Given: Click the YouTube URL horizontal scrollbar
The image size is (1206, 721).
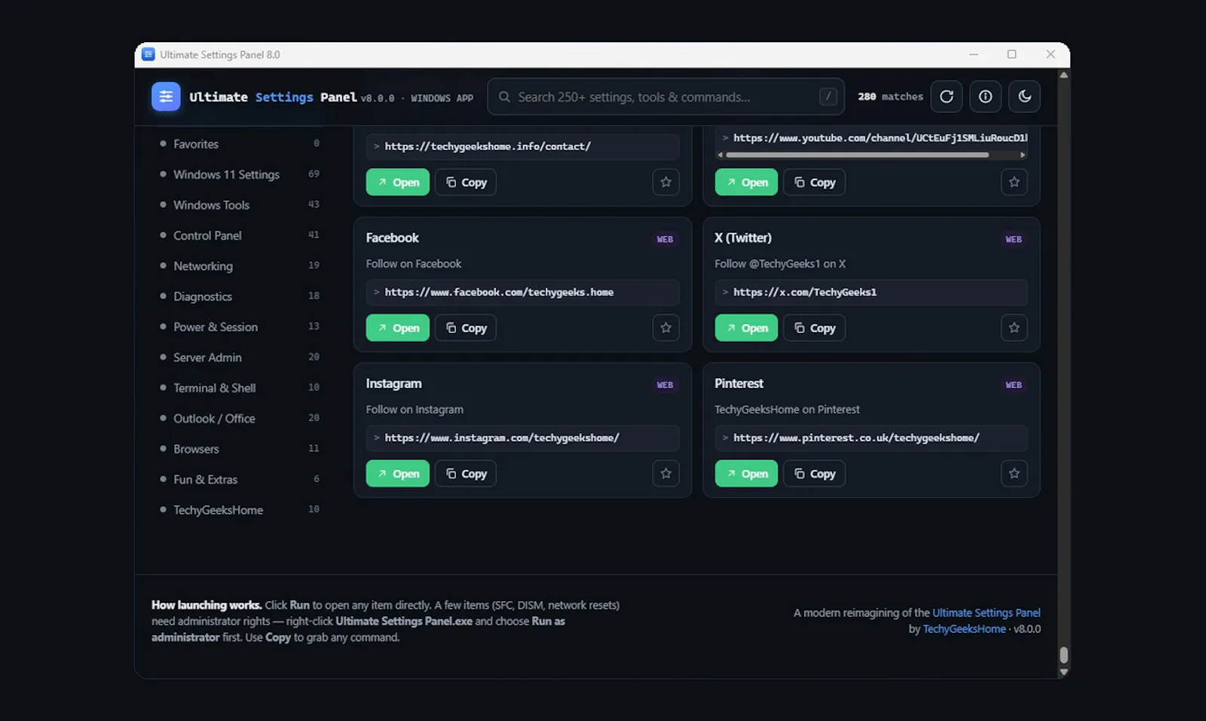Looking at the screenshot, I should 857,155.
